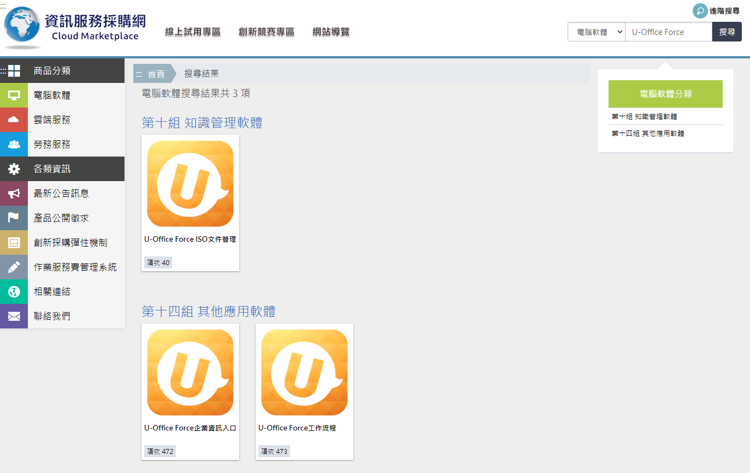Open the U-Office Force企業資訊入口 product image
This screenshot has width=750, height=473.
coord(190,373)
